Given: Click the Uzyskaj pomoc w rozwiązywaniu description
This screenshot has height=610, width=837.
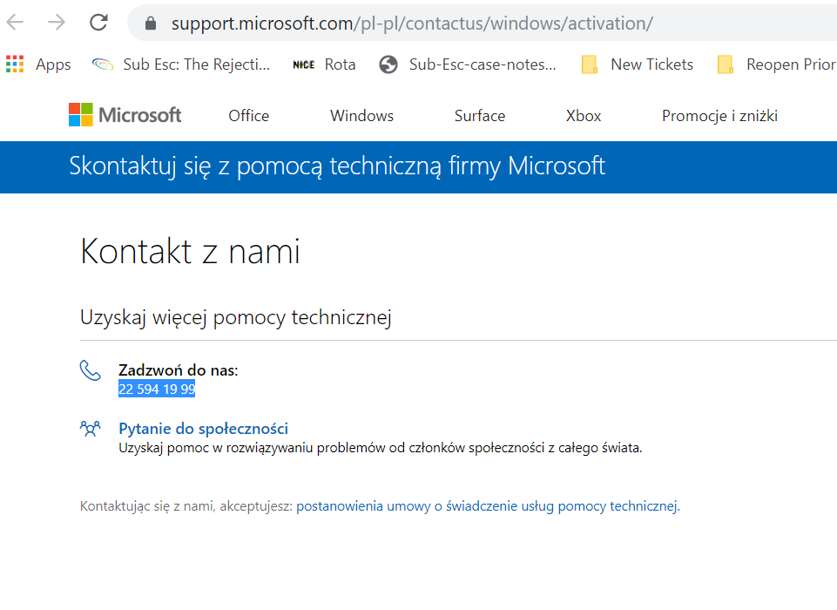Looking at the screenshot, I should [380, 448].
